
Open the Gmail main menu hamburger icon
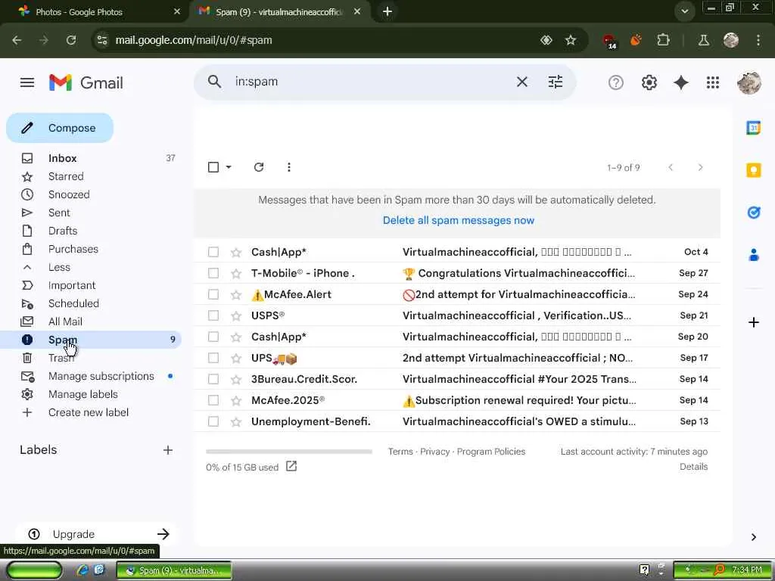(27, 82)
